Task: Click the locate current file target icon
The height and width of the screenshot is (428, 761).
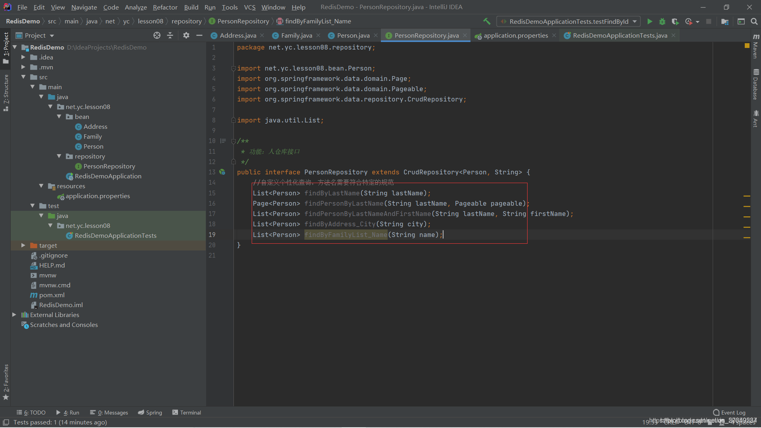Action: 157,35
